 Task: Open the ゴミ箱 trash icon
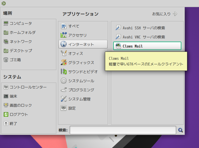(6, 60)
